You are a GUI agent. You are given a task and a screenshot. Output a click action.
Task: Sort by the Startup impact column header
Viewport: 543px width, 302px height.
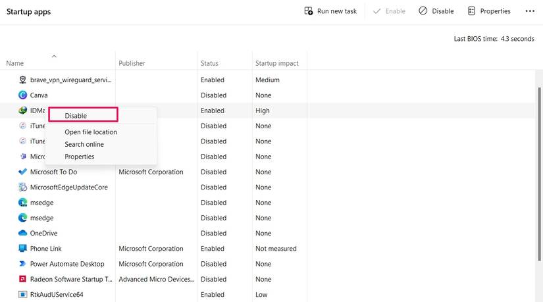[276, 63]
